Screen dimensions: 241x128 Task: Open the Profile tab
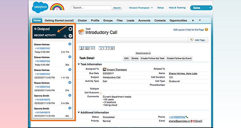(x=95, y=21)
